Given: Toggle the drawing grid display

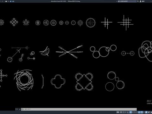Looking at the screenshot, I should (121, 112).
